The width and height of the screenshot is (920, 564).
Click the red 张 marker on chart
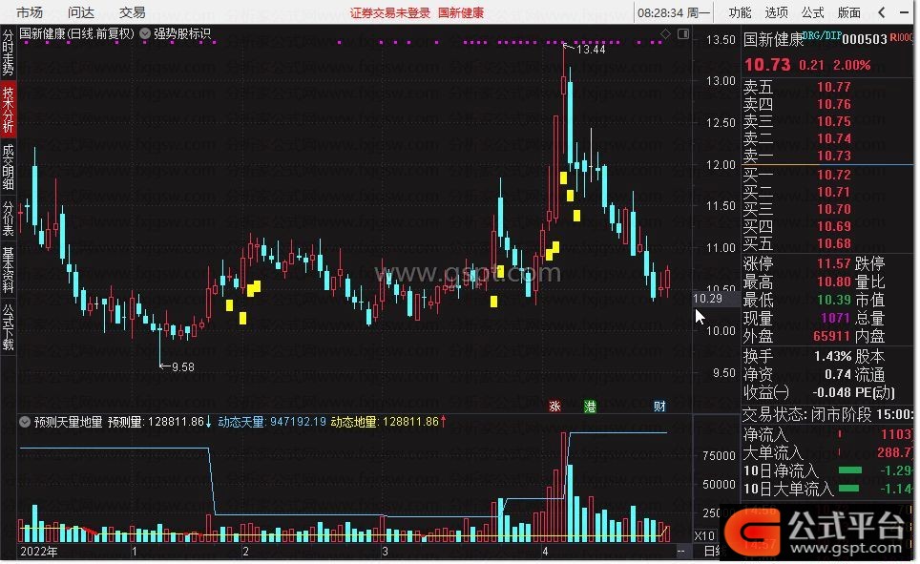[554, 407]
